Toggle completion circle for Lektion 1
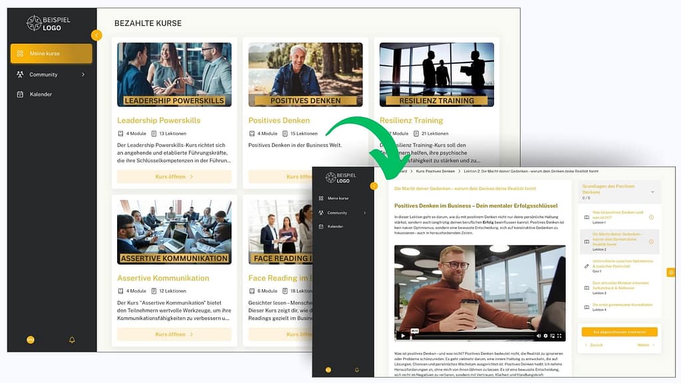This screenshot has height=383, width=681. (x=652, y=216)
